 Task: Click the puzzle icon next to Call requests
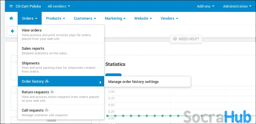coord(47,110)
